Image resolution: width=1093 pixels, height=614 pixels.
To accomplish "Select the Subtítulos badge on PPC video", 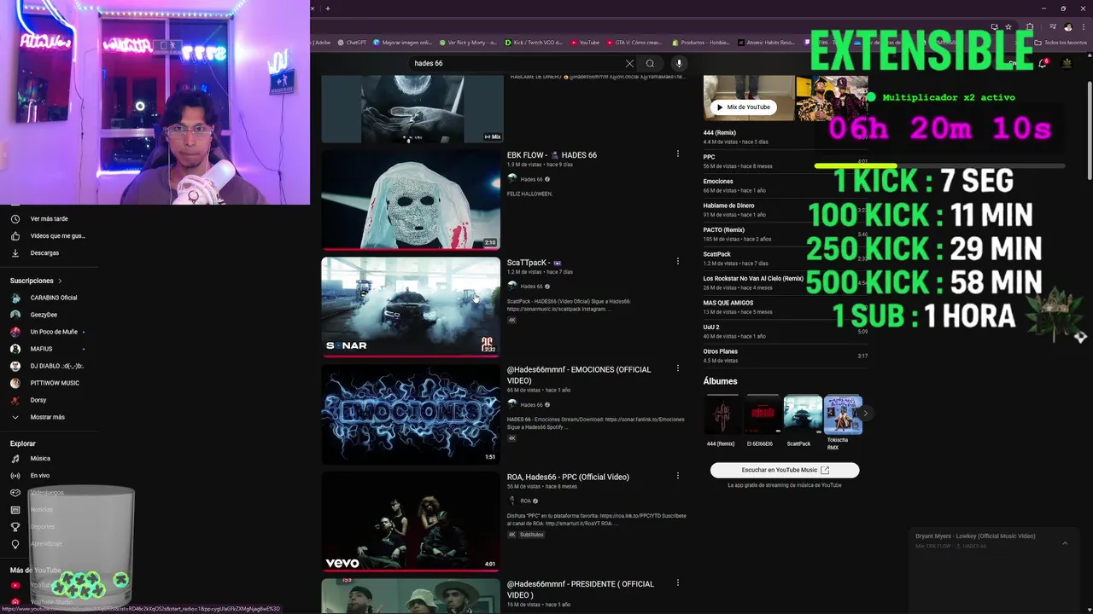I will point(532,535).
